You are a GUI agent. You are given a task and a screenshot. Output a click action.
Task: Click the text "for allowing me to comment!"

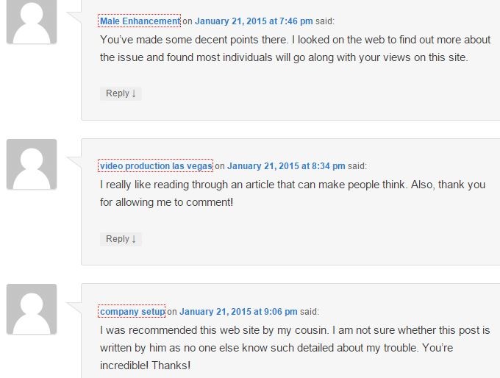(x=166, y=202)
